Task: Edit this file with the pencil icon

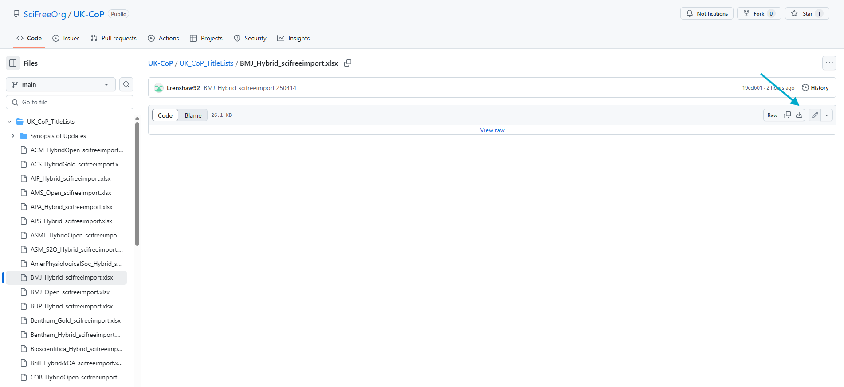Action: [x=815, y=115]
